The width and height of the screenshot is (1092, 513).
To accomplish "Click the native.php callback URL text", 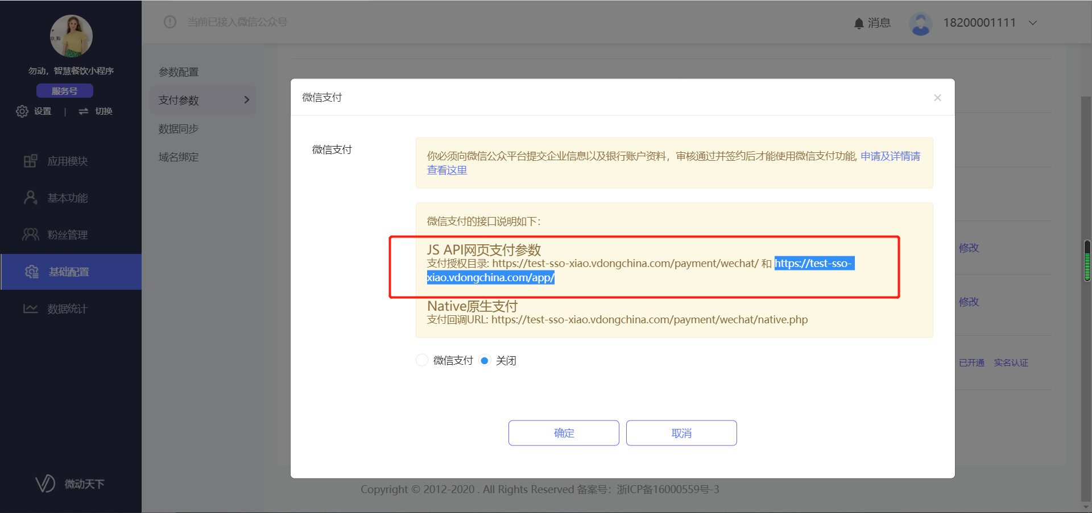I will point(650,320).
